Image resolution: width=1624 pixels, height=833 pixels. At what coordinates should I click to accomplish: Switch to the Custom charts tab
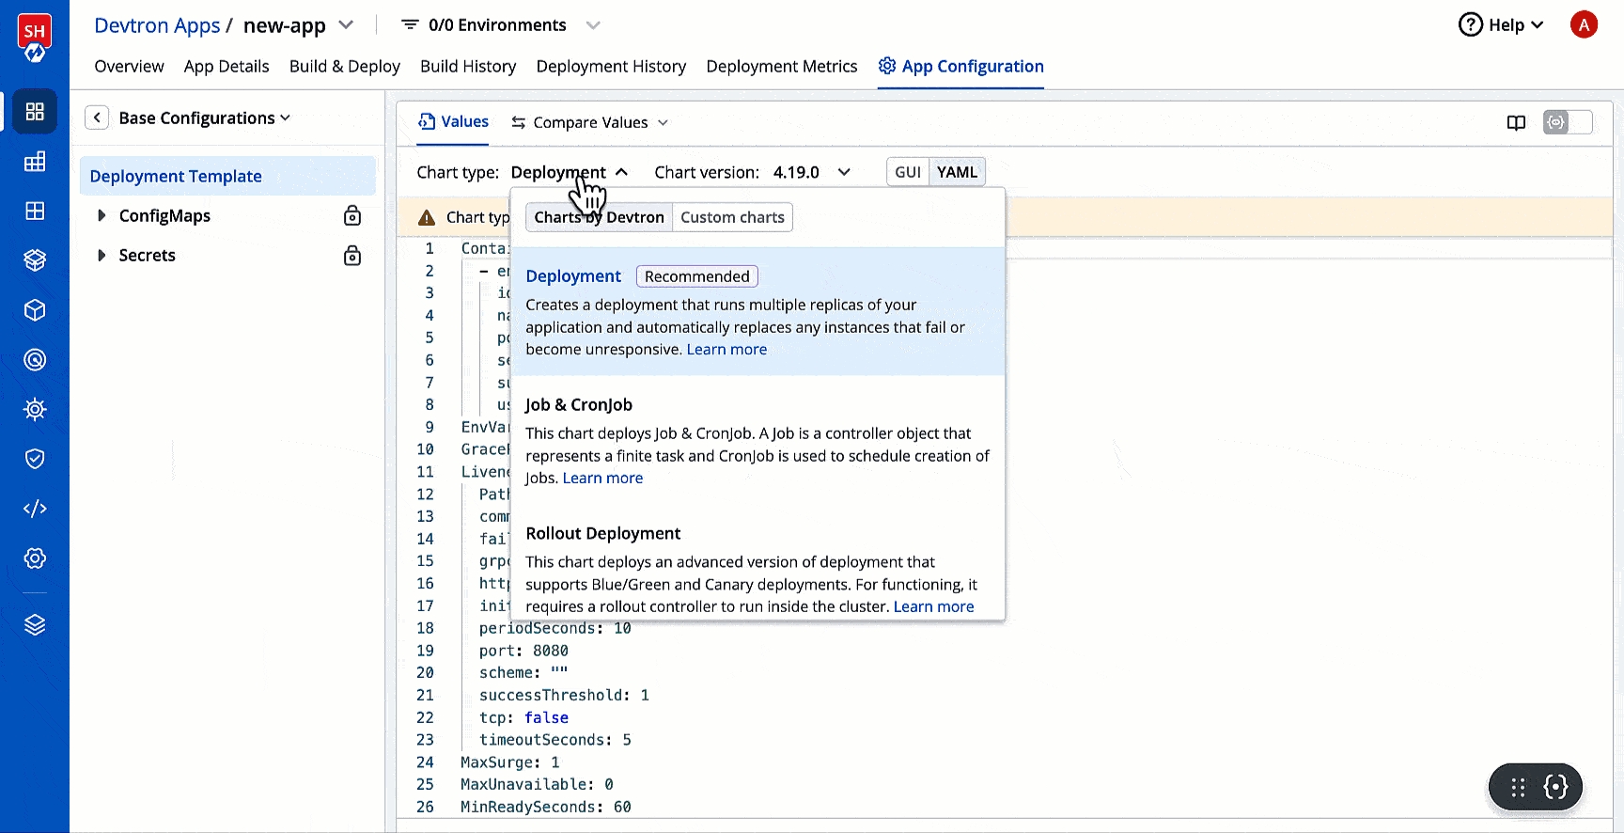[732, 217]
